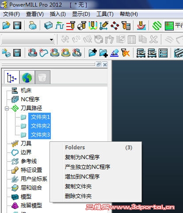Select 模型 in the explorer tree
This screenshot has width=183, height=213.
(x=26, y=196)
